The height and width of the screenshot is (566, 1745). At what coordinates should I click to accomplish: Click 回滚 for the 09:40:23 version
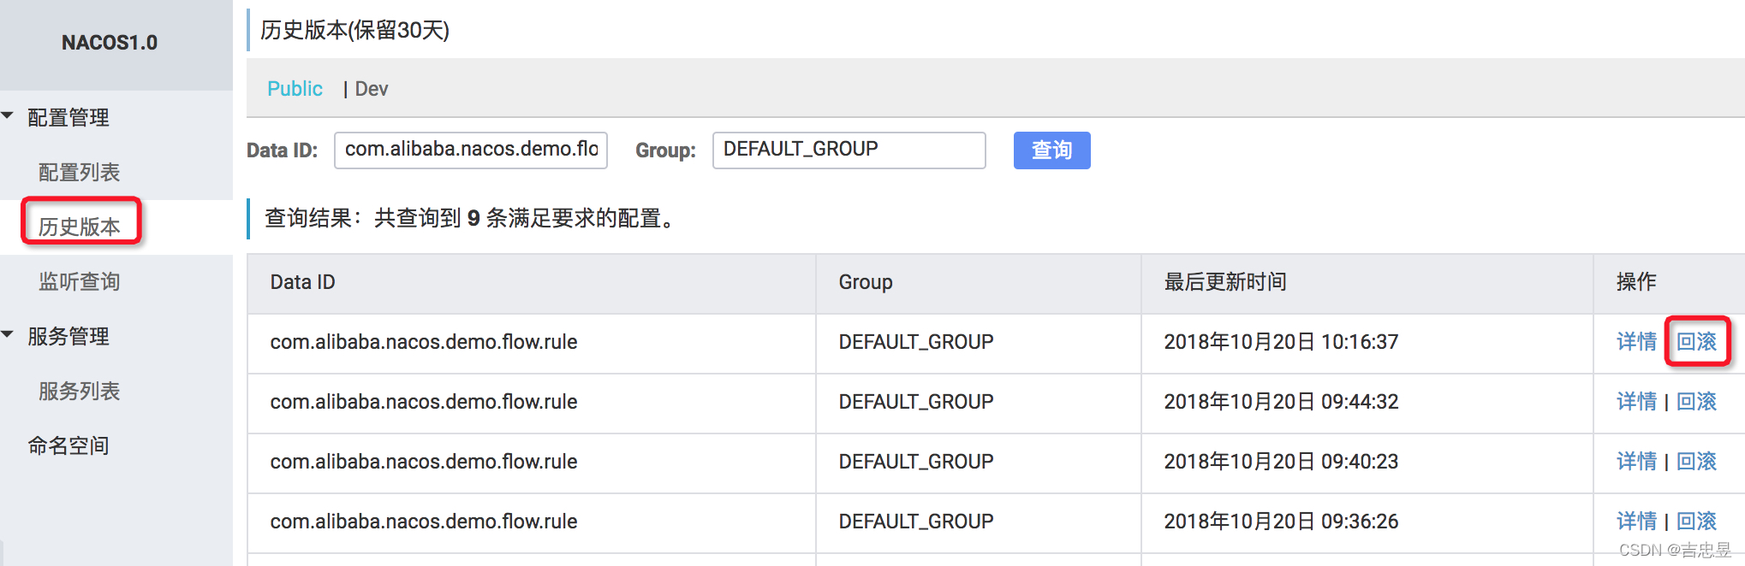pyautogui.click(x=1696, y=462)
